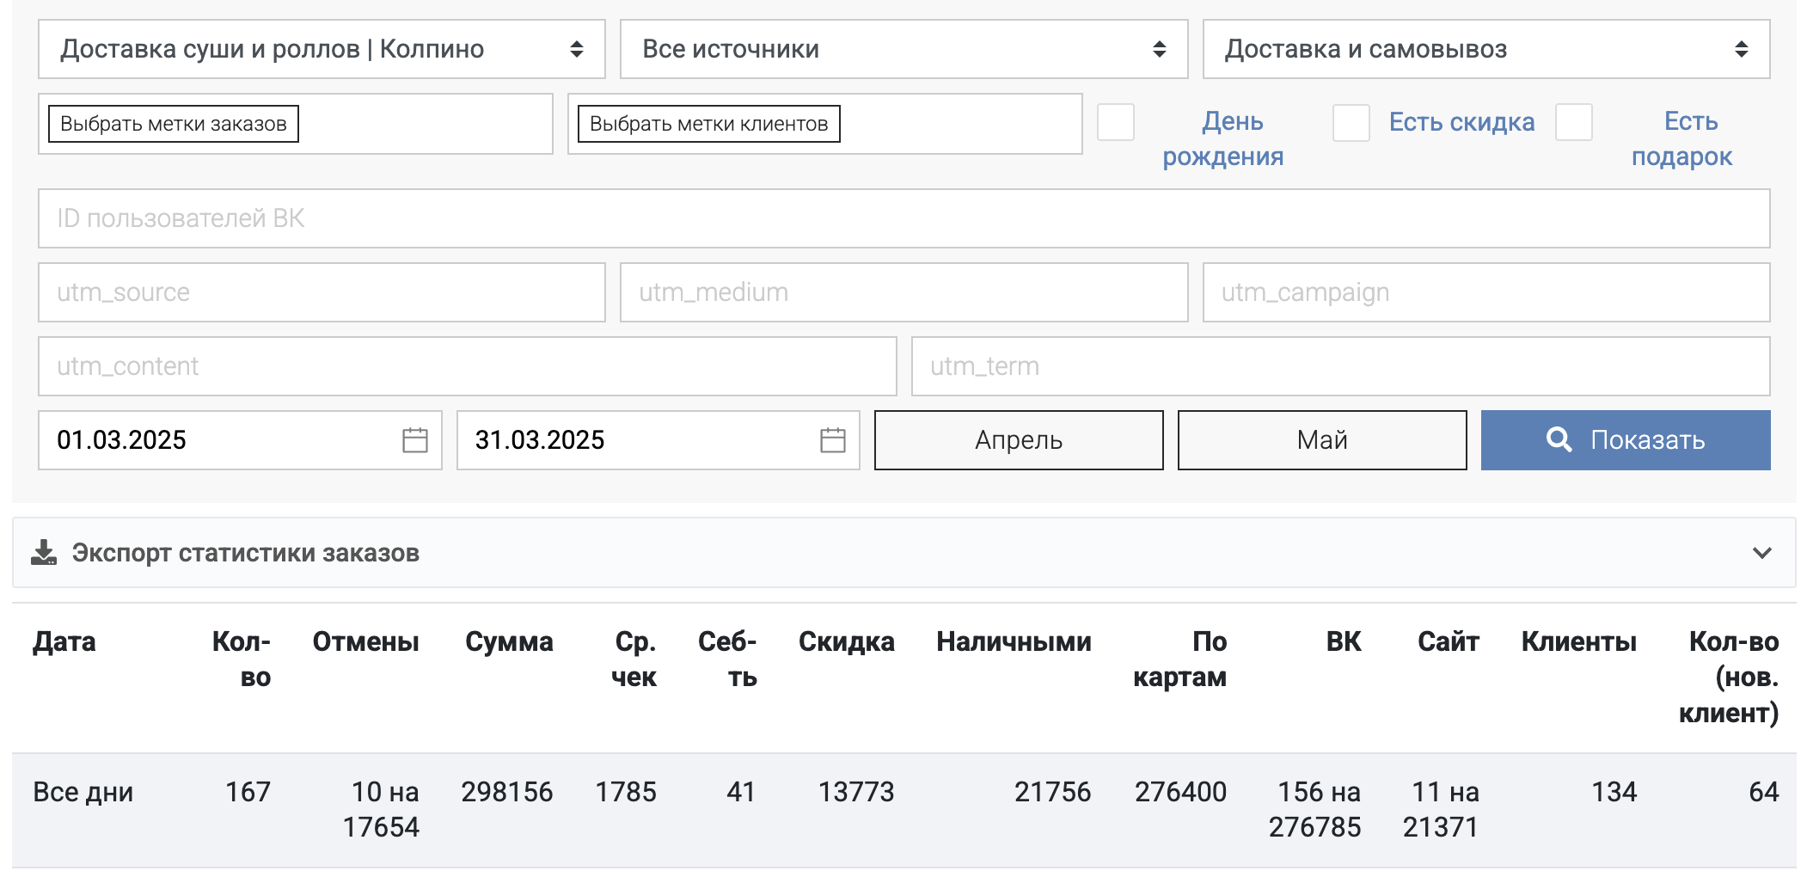Click the Клиенты column header
Screen dimensions: 1807x877
click(x=1578, y=641)
